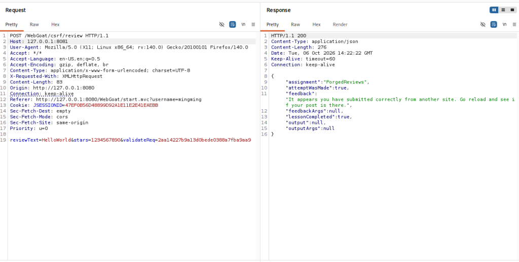Toggle line wrap icon in Request panel
Image resolution: width=519 pixels, height=262 pixels.
click(233, 24)
